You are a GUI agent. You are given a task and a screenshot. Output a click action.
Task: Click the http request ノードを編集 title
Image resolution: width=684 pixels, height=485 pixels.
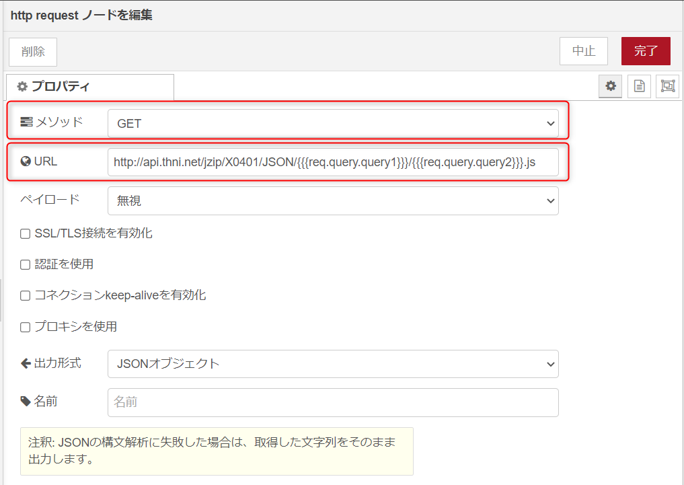tap(81, 15)
